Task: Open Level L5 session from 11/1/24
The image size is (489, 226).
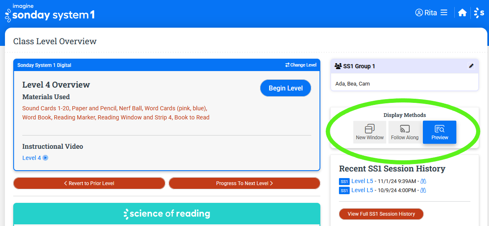Action: click(362, 181)
